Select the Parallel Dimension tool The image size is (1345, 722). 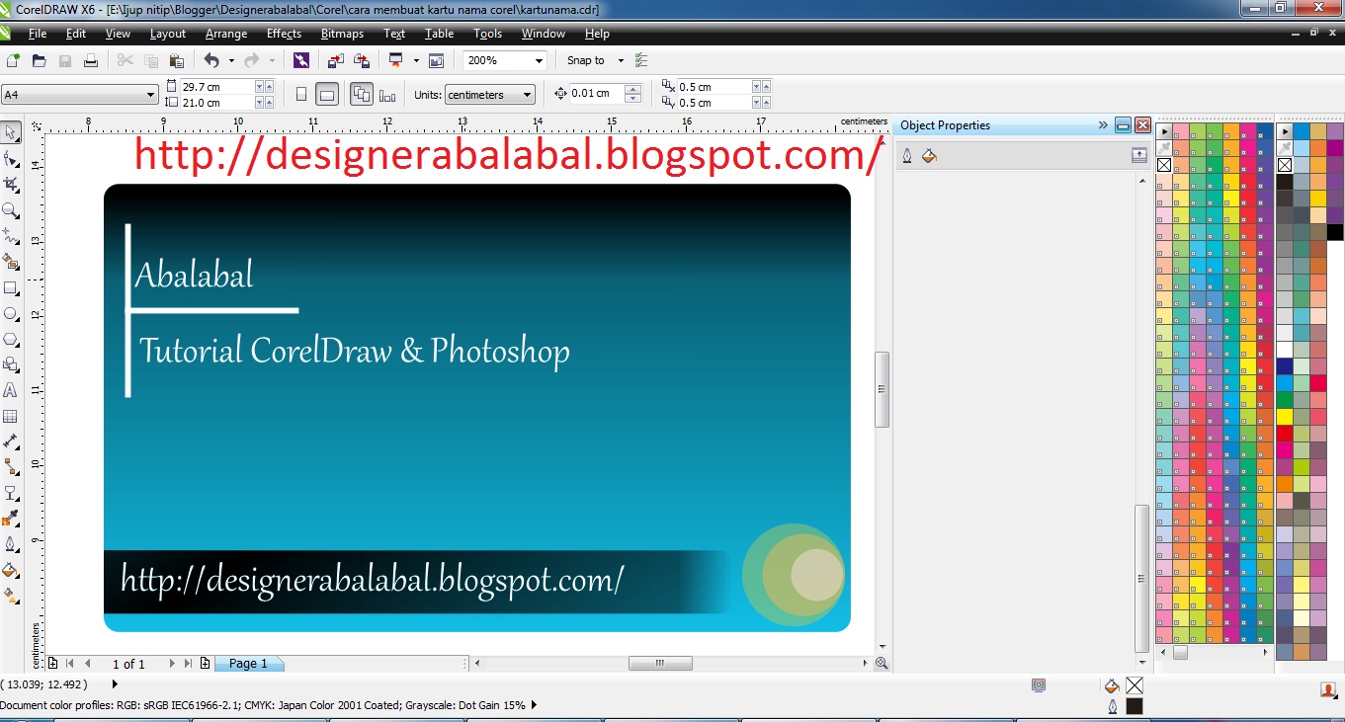[11, 441]
